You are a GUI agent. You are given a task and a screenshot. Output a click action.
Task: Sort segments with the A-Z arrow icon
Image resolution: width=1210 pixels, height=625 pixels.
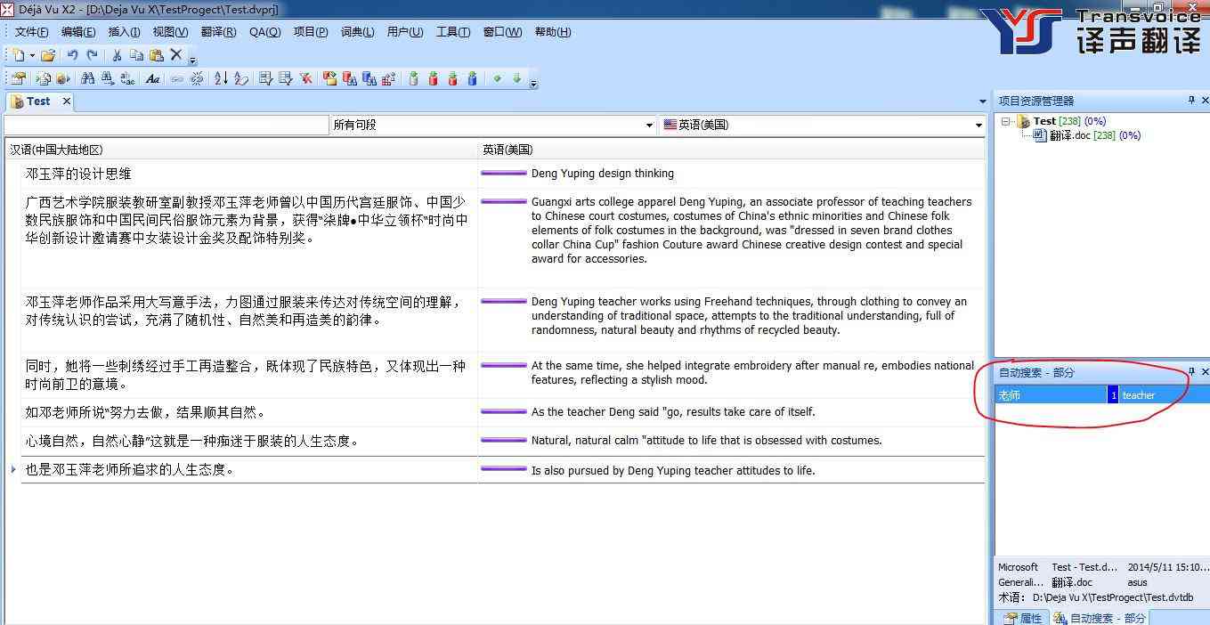pos(221,78)
